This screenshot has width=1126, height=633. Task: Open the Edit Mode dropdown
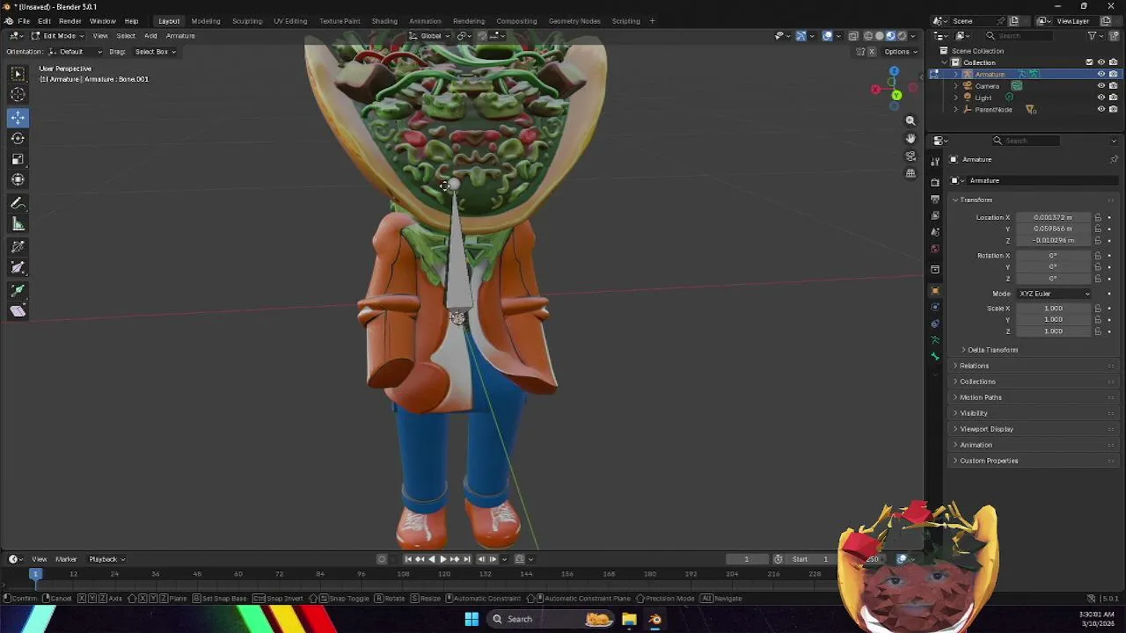(x=57, y=36)
